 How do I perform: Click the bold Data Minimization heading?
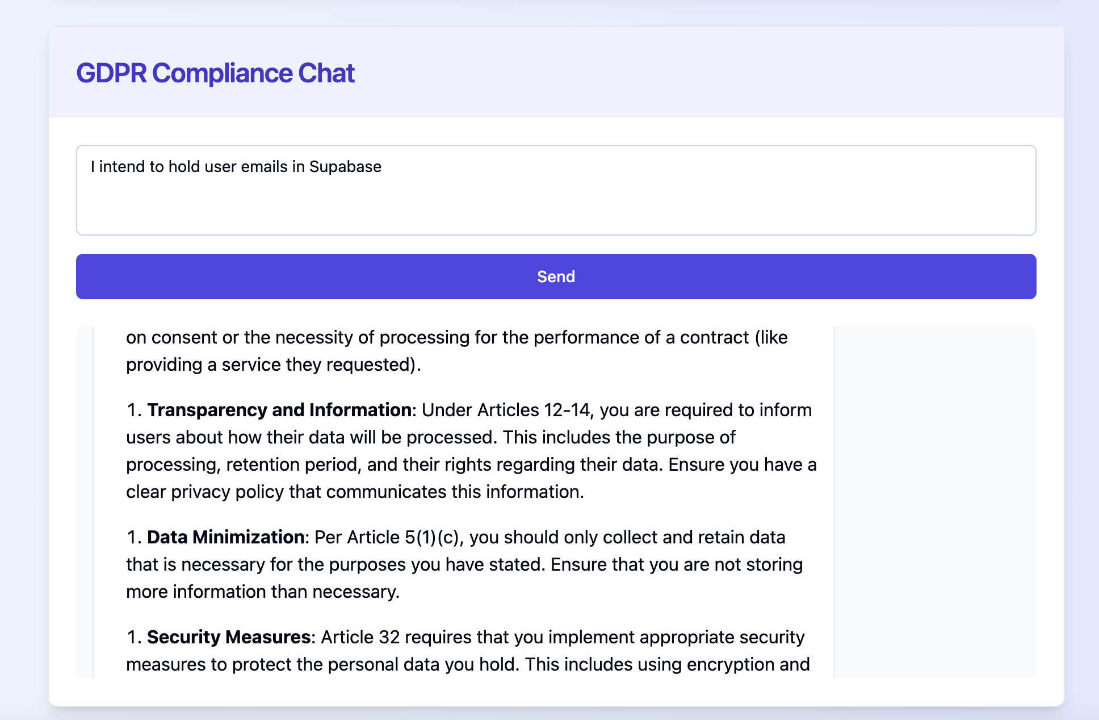(225, 537)
